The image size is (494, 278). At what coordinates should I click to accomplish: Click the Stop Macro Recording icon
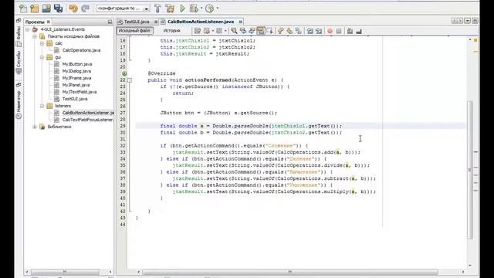pos(339,31)
